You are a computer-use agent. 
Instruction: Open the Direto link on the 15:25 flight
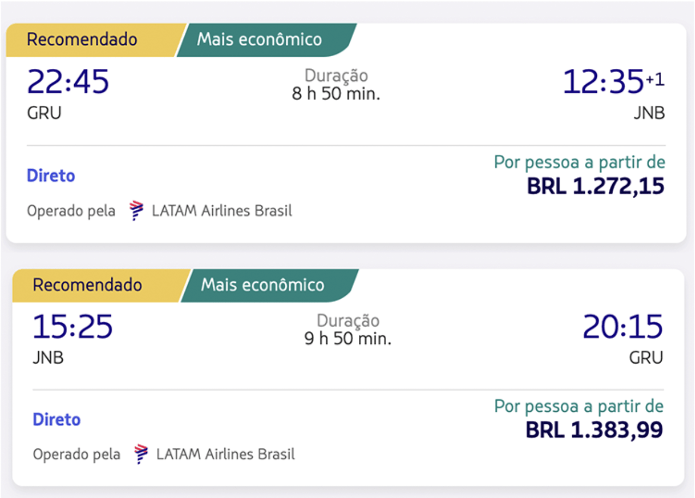(x=57, y=419)
